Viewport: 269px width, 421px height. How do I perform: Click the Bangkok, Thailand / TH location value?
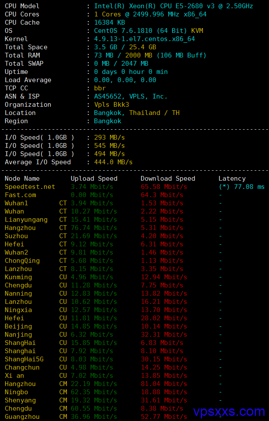click(x=136, y=113)
